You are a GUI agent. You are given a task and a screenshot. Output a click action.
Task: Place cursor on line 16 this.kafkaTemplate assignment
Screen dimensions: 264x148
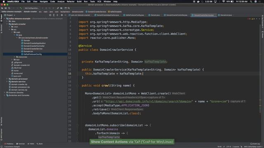coord(114,74)
